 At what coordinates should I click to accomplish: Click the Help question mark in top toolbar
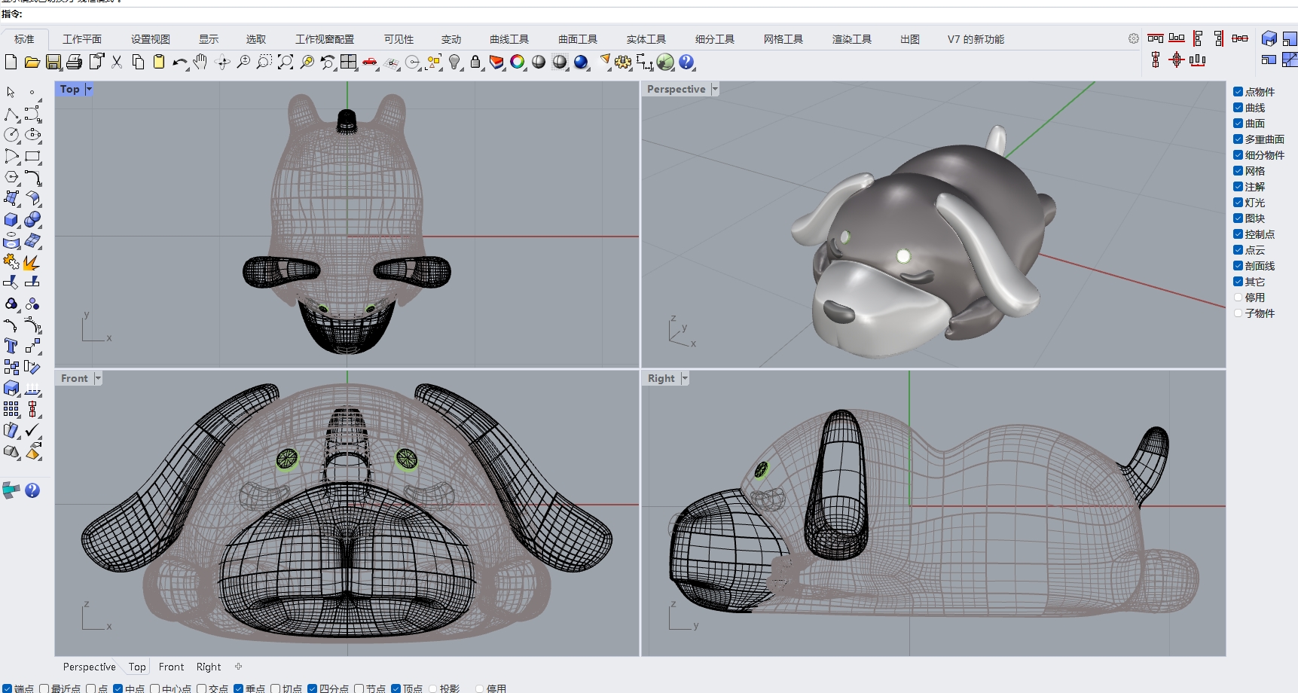(686, 62)
